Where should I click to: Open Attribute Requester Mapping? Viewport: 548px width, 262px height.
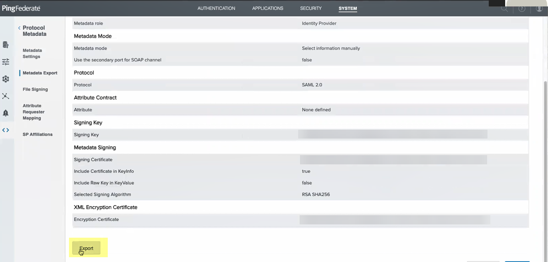(34, 112)
